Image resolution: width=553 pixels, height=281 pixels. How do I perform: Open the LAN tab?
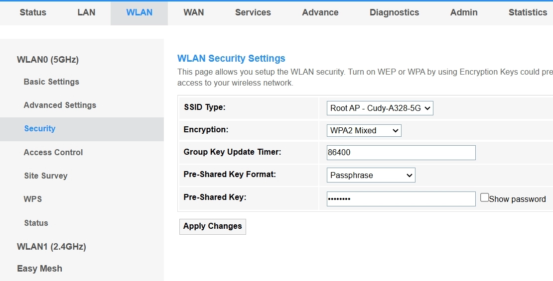(86, 12)
